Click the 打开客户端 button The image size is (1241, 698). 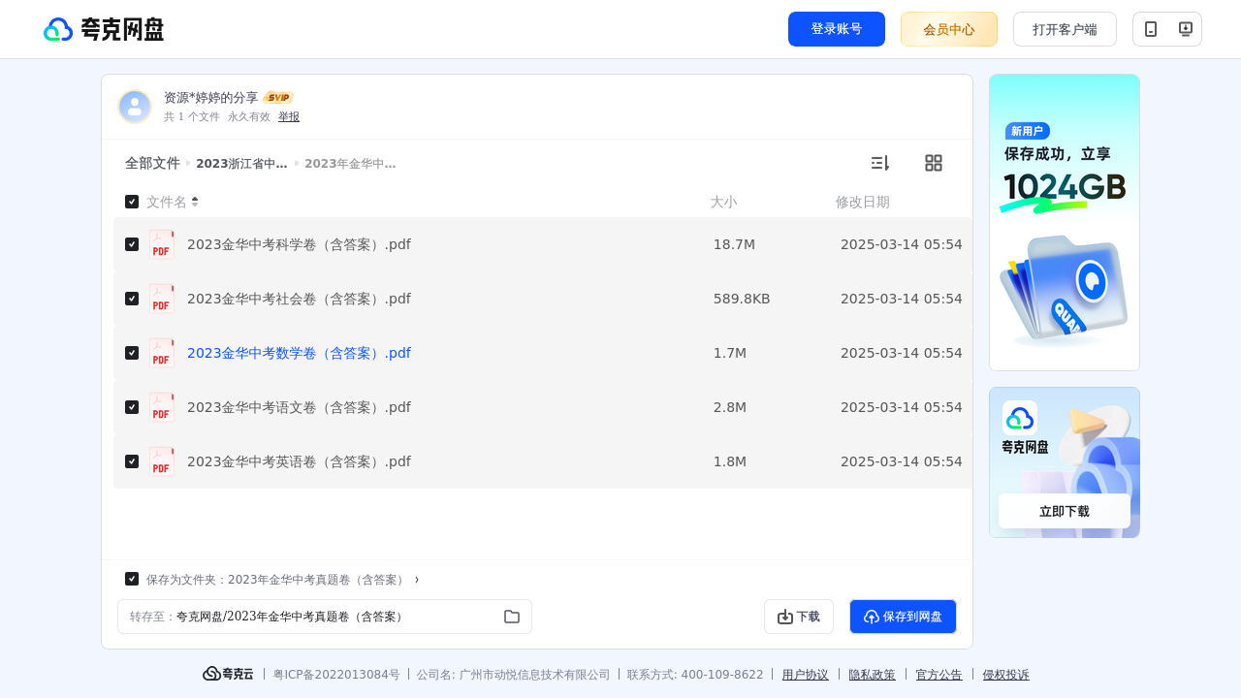coord(1065,29)
